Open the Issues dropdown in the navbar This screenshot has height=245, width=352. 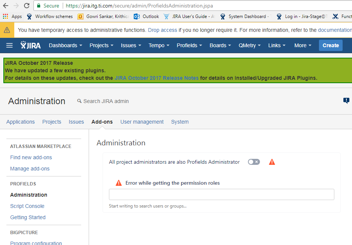131,45
